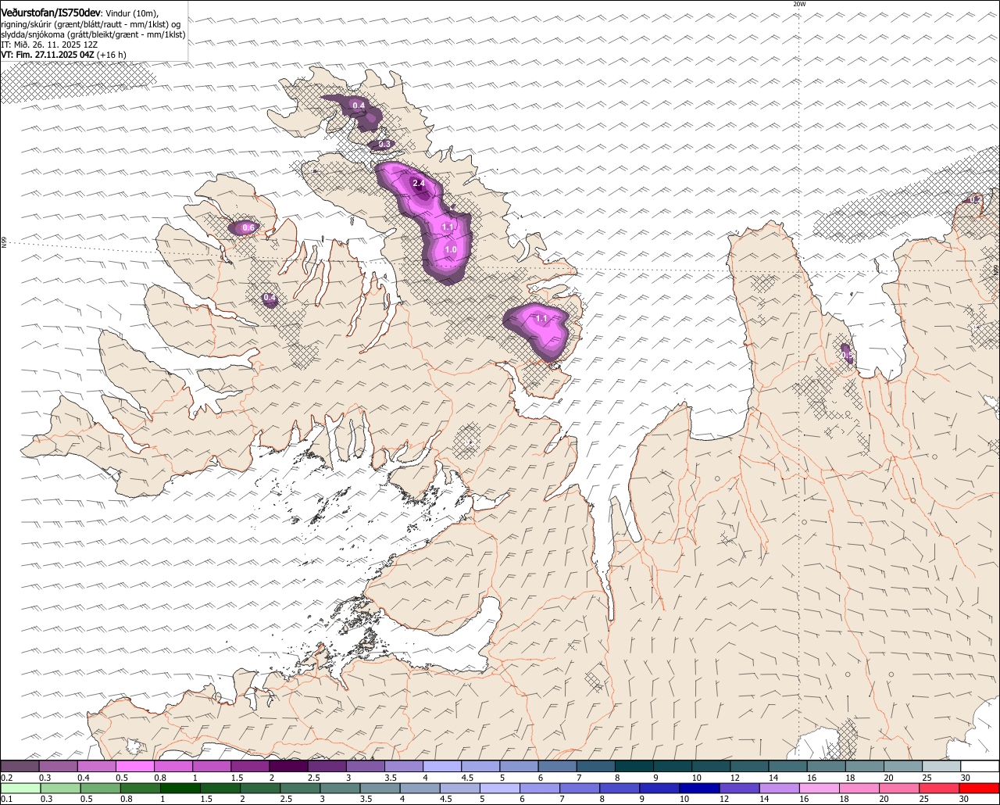1000x805 pixels.
Task: Select deep blue rain swatch starting at 10
Action: (x=700, y=789)
